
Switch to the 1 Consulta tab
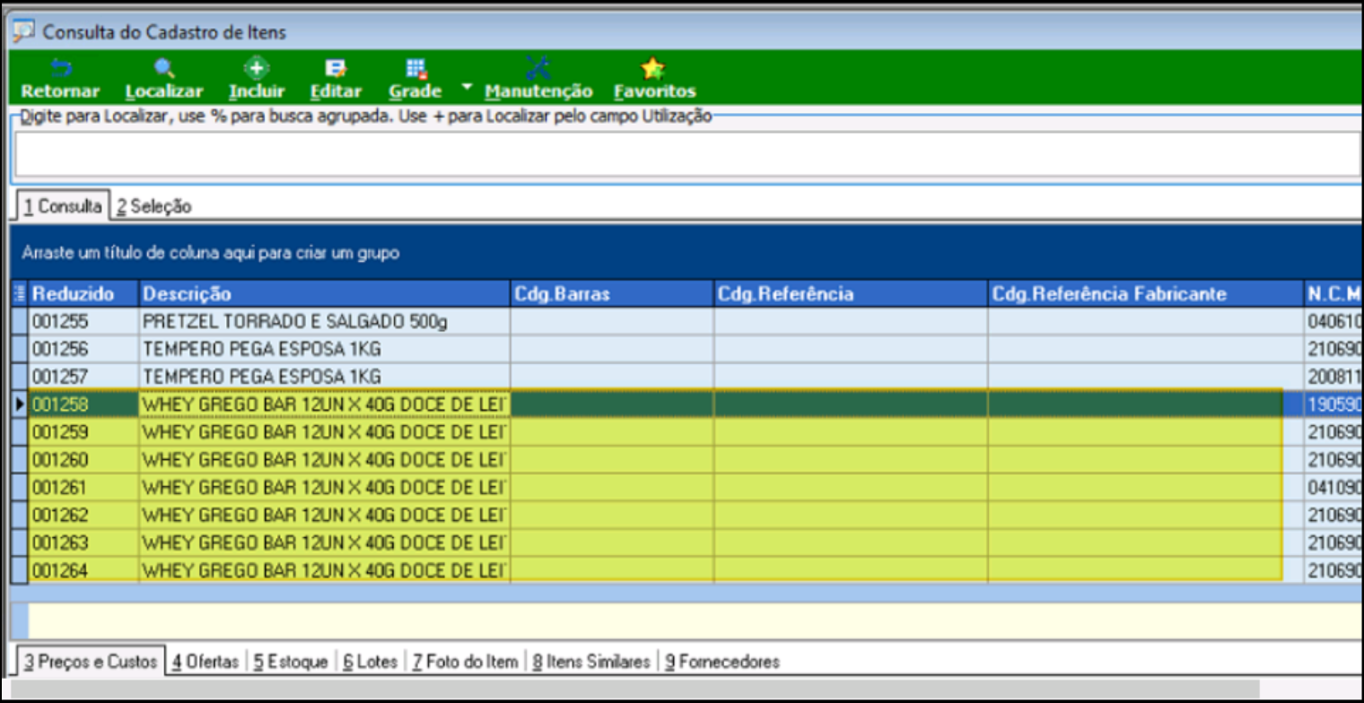click(63, 205)
